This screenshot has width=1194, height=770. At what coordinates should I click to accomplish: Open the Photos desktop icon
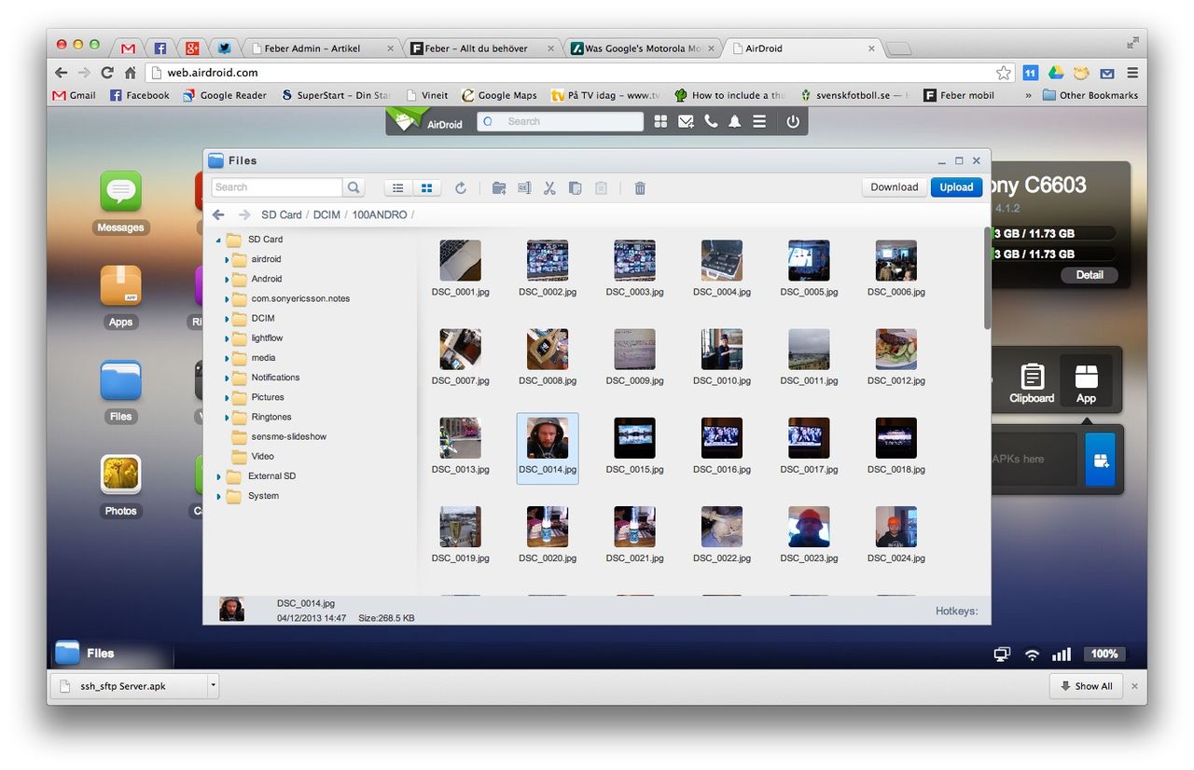pyautogui.click(x=121, y=475)
